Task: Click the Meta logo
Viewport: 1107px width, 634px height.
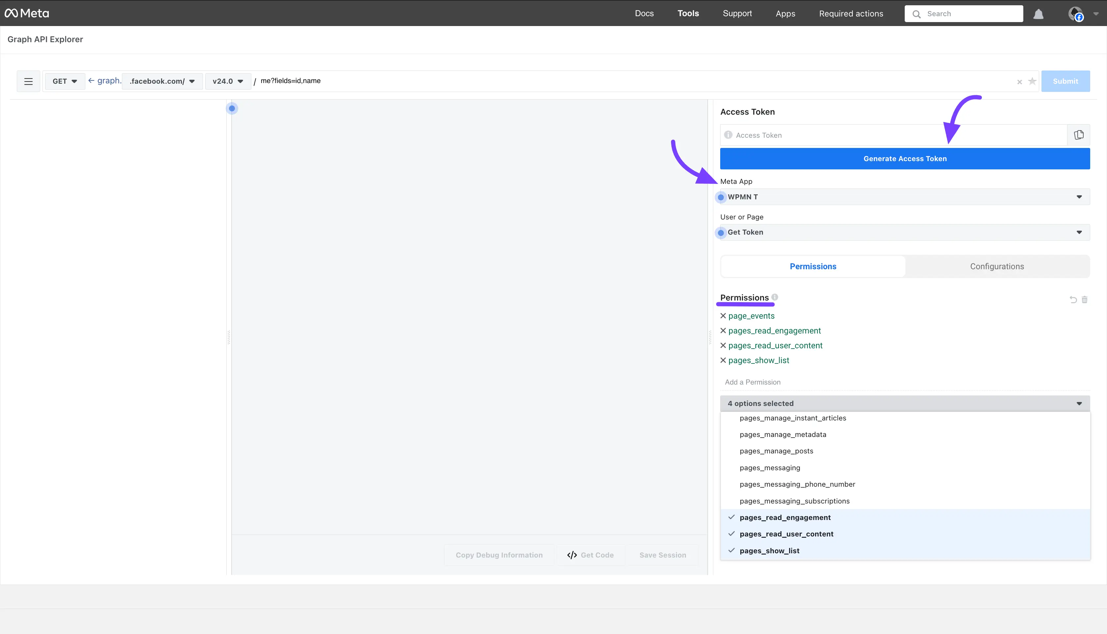Action: (x=27, y=14)
